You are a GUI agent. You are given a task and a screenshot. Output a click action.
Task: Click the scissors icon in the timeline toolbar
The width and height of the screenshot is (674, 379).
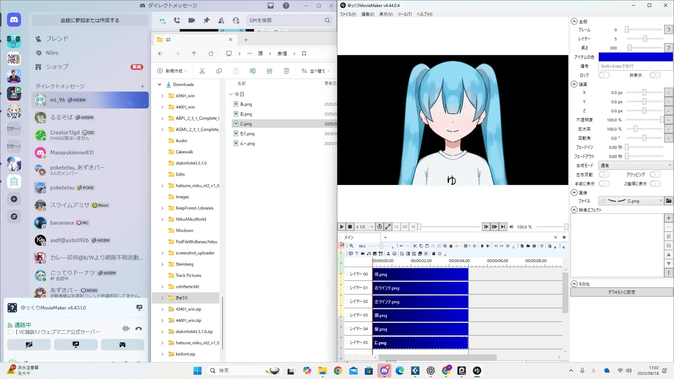tap(415, 246)
